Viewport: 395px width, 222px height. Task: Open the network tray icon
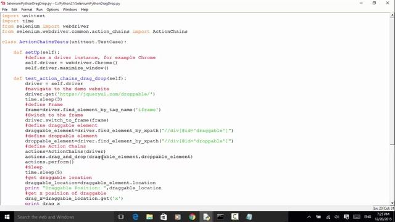tap(328, 216)
